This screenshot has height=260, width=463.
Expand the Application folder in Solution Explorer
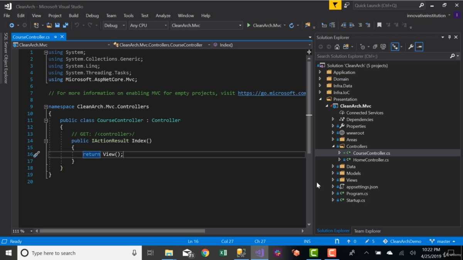(x=320, y=72)
